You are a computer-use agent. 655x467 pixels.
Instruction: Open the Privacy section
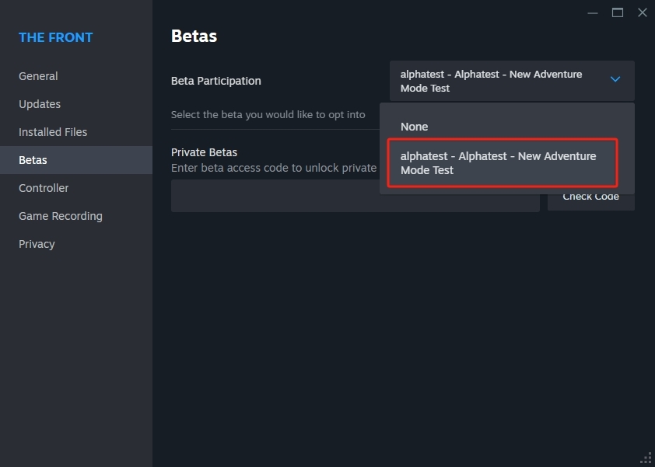[x=37, y=244]
